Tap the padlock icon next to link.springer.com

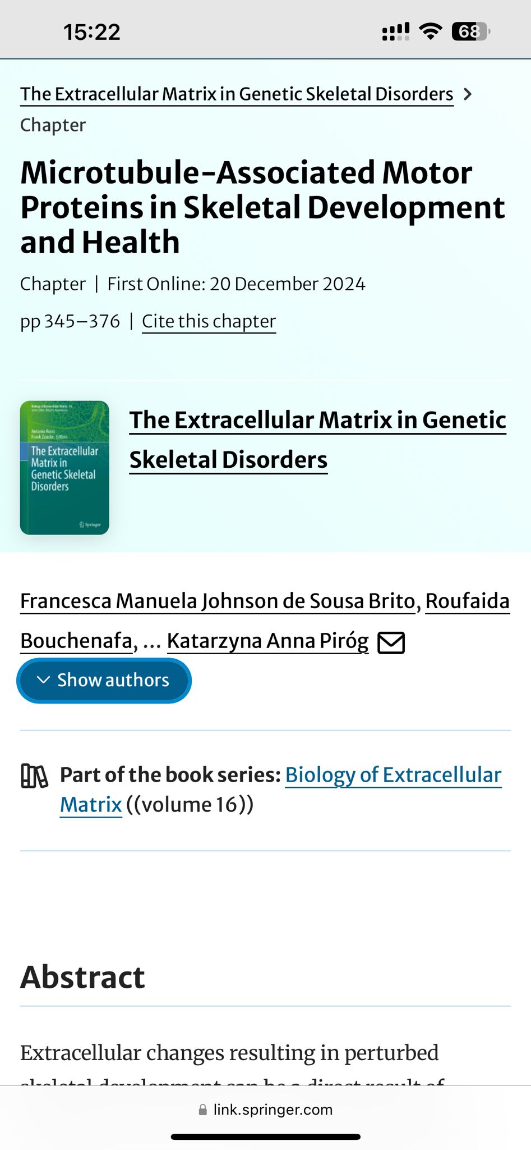(202, 1110)
